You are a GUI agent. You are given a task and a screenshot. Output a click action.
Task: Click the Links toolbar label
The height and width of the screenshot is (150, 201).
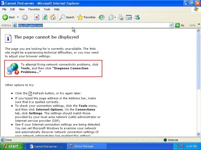[192, 25]
